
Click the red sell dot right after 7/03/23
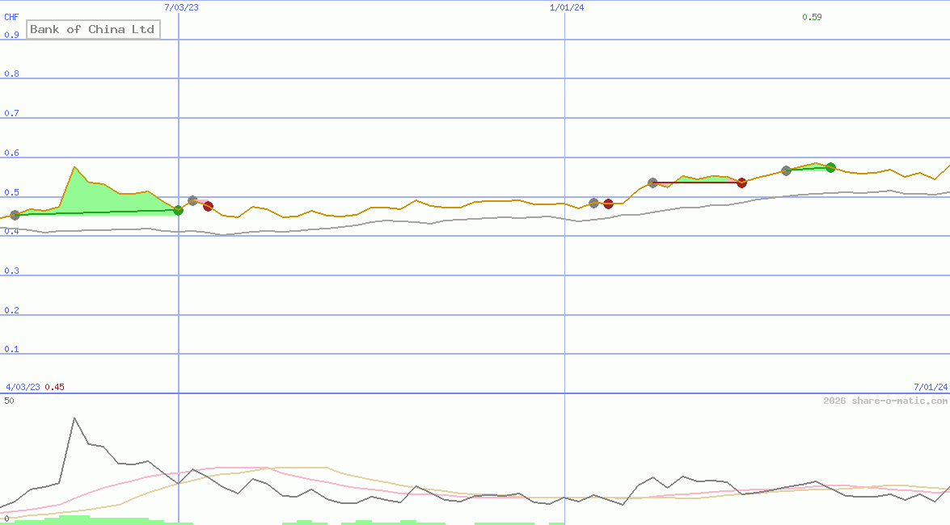tap(208, 206)
